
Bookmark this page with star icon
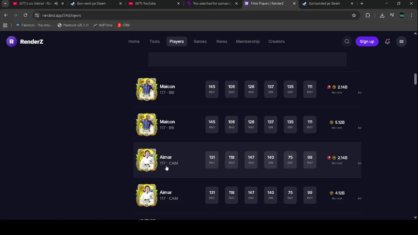coord(354,15)
